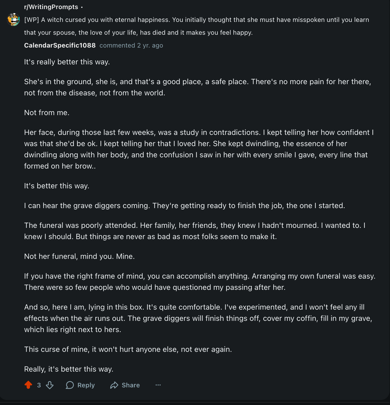The image size is (390, 405).
Task: Click the 'Not from me.' line
Action: point(47,113)
